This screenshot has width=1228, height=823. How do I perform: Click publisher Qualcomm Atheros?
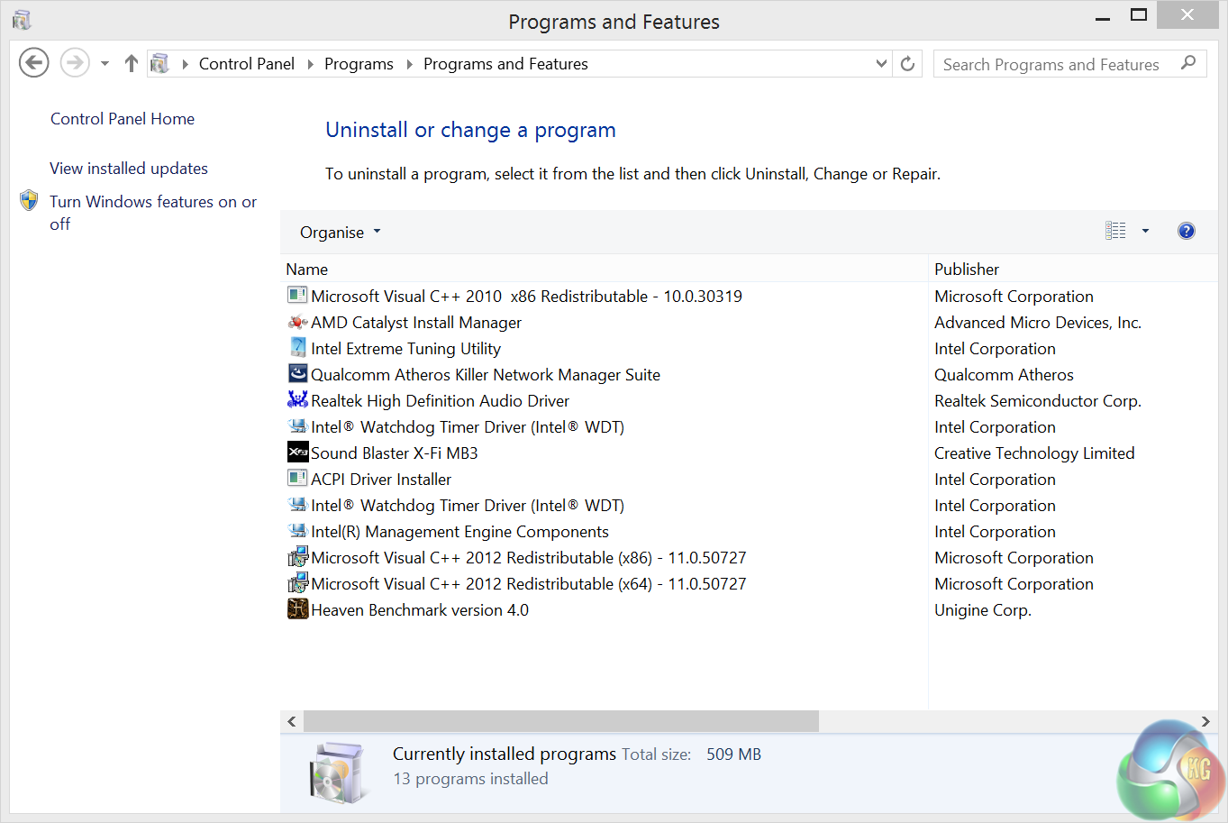[1004, 375]
